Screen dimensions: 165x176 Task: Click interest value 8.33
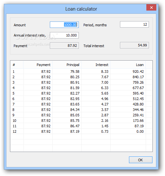[x=105, y=71]
